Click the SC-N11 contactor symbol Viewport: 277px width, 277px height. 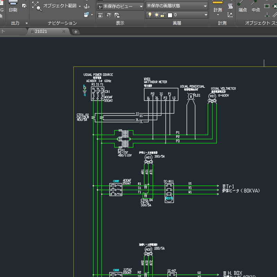(169, 193)
